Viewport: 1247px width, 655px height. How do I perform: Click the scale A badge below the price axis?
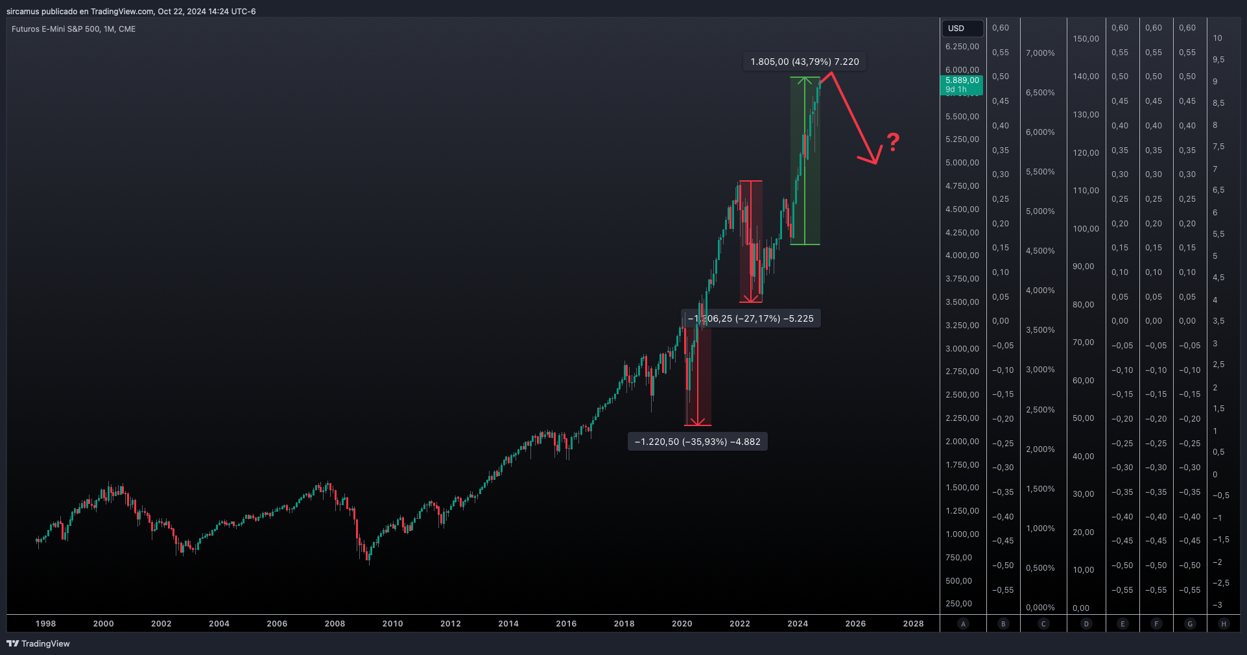[963, 624]
